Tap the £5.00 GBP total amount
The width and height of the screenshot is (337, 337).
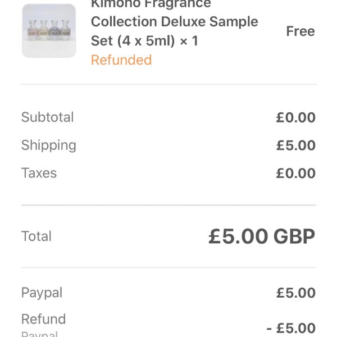tap(262, 236)
